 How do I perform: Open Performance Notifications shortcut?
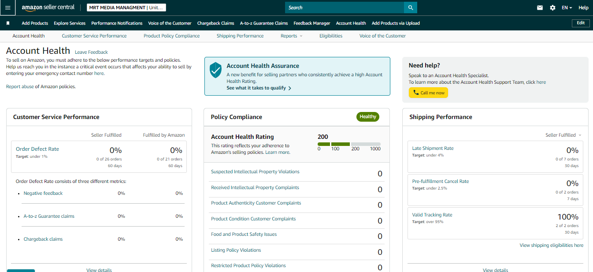[x=117, y=23]
